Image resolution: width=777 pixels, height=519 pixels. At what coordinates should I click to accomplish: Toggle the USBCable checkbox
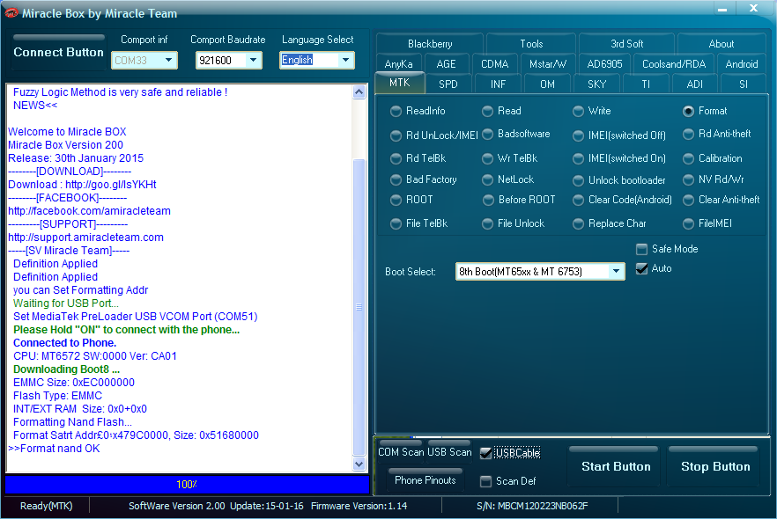[485, 453]
